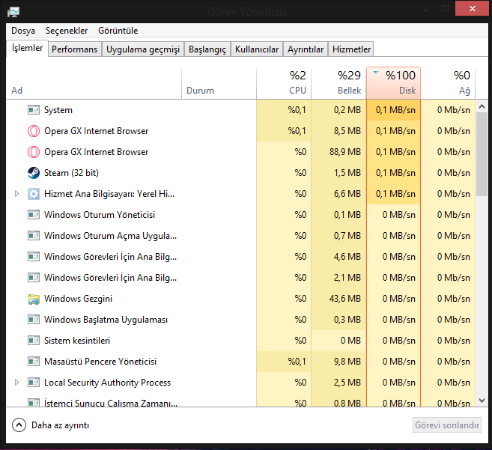Screen dimensions: 492x450
Task: Click the Windows Oturum Yöneticisi icon
Action: click(34, 215)
